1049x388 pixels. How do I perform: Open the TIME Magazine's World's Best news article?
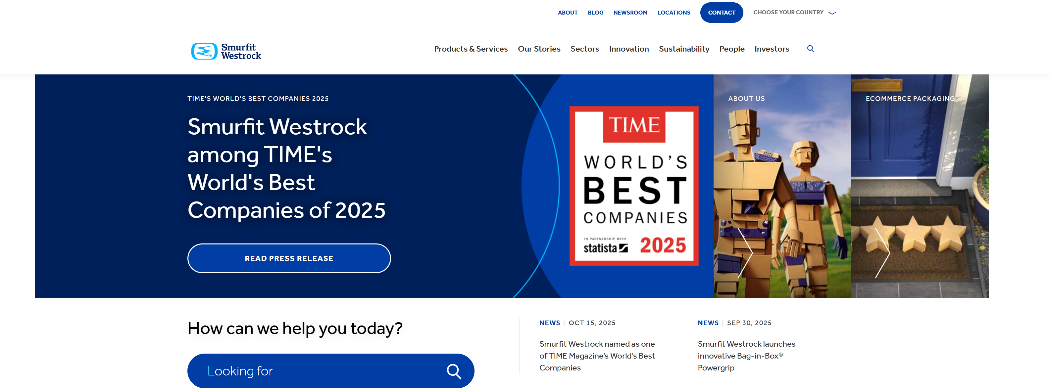597,356
